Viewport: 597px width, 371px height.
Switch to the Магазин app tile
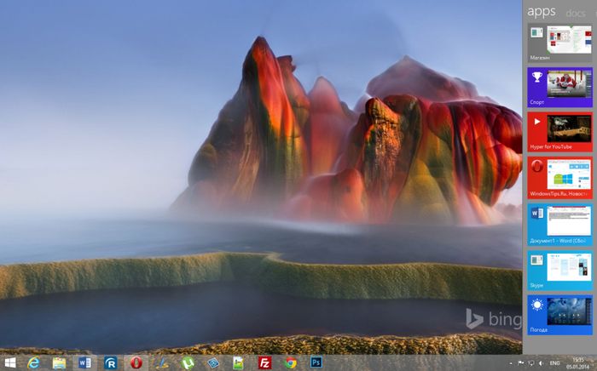[559, 44]
